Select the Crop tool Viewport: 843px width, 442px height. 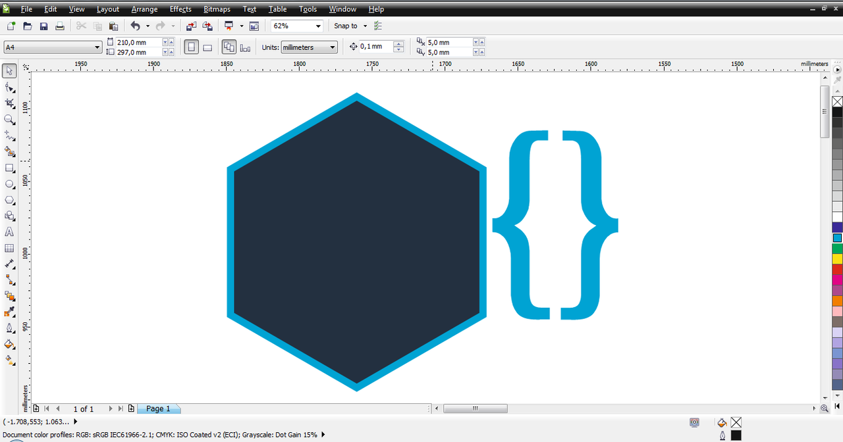click(9, 103)
